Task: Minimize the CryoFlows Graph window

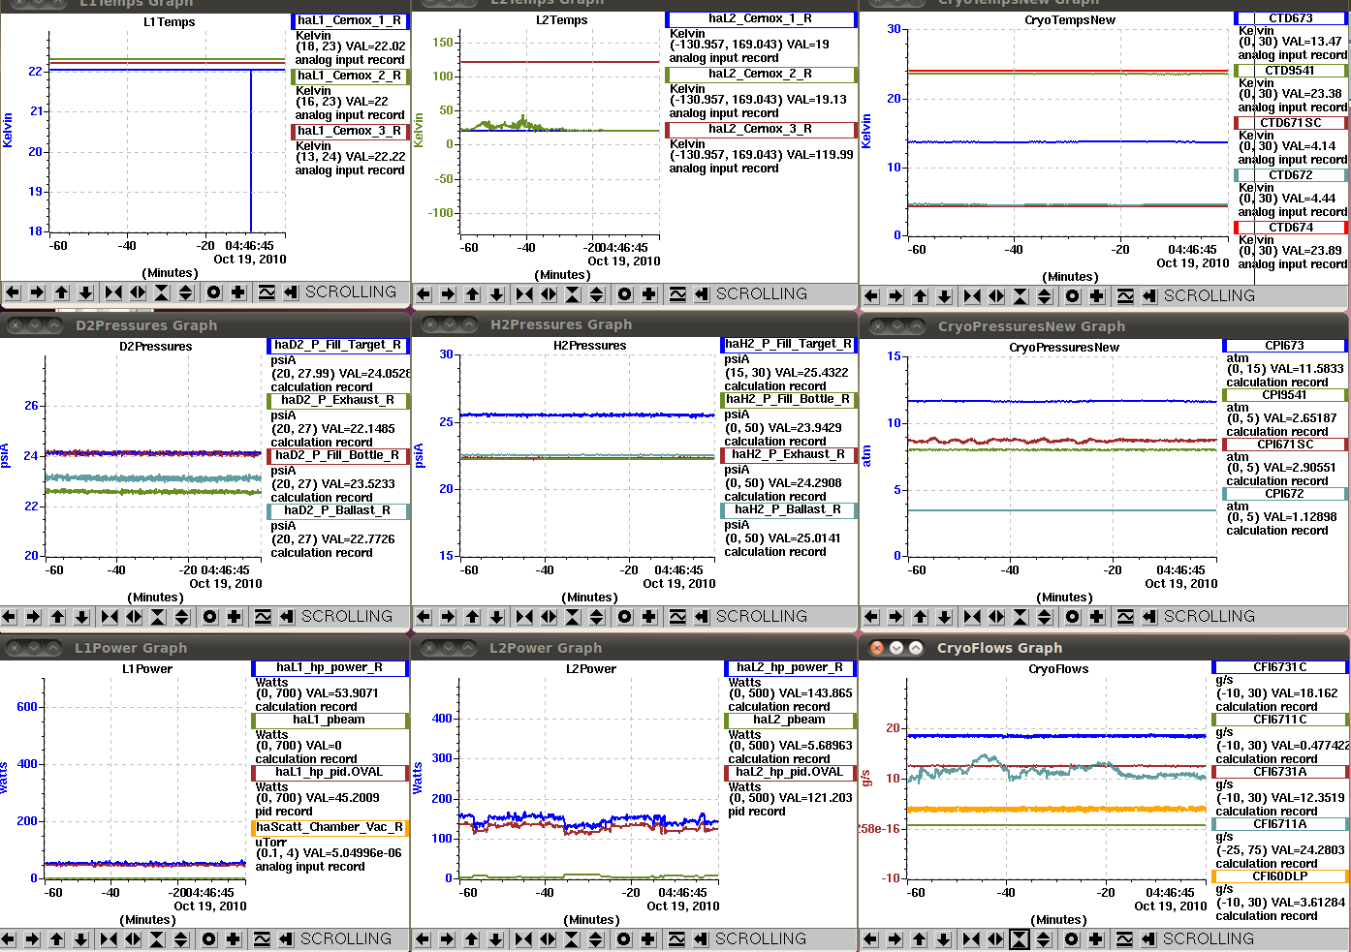Action: (x=896, y=648)
